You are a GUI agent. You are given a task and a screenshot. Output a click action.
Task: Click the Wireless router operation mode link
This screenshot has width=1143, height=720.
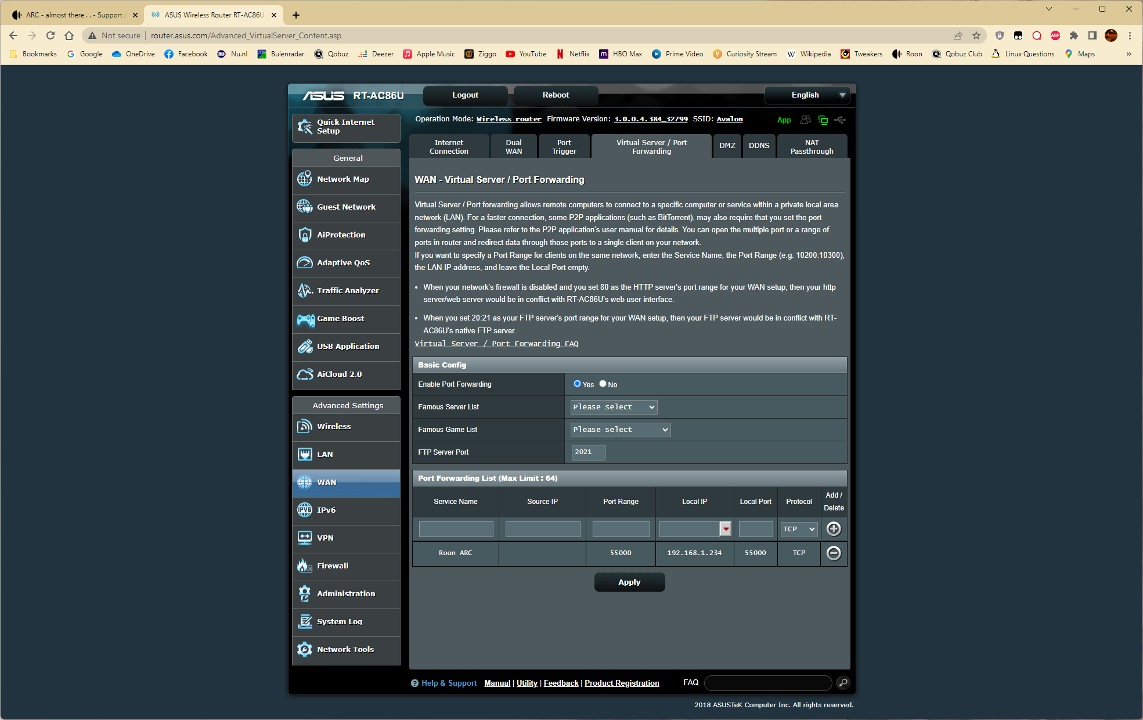click(x=509, y=119)
